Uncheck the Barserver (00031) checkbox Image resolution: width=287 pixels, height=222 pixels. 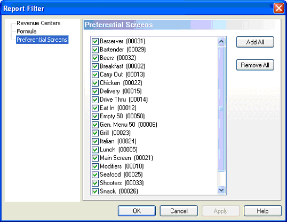click(95, 41)
